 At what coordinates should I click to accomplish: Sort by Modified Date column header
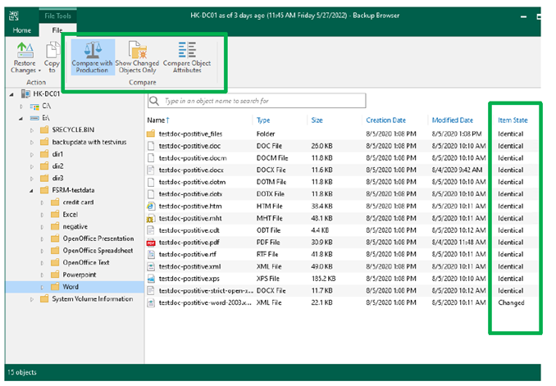(453, 120)
